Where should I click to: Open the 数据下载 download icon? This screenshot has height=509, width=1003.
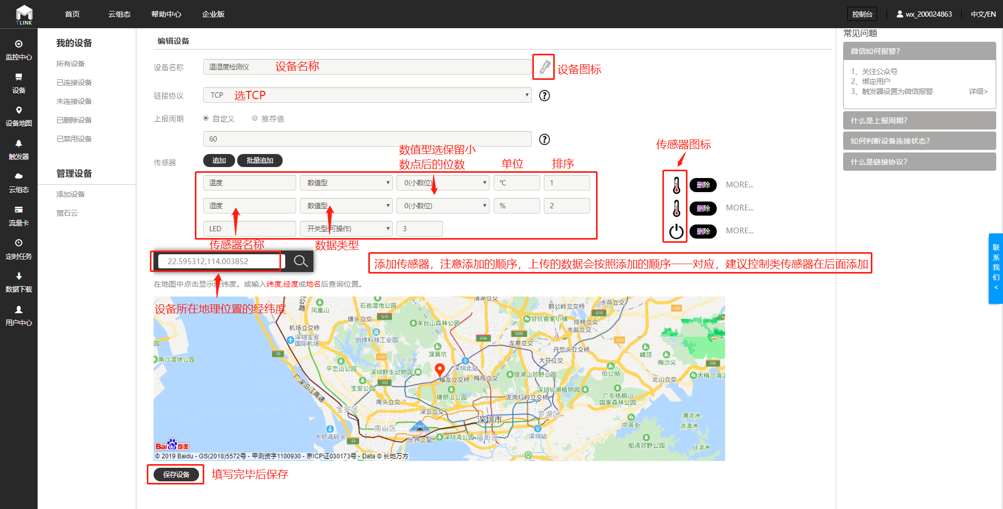point(19,276)
